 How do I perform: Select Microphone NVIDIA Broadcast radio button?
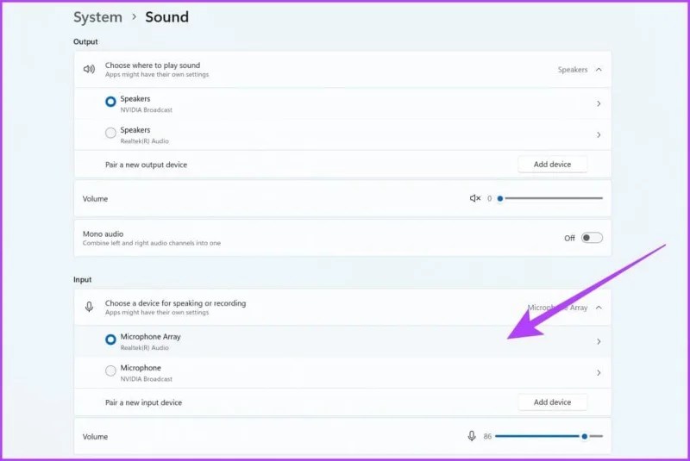point(110,371)
